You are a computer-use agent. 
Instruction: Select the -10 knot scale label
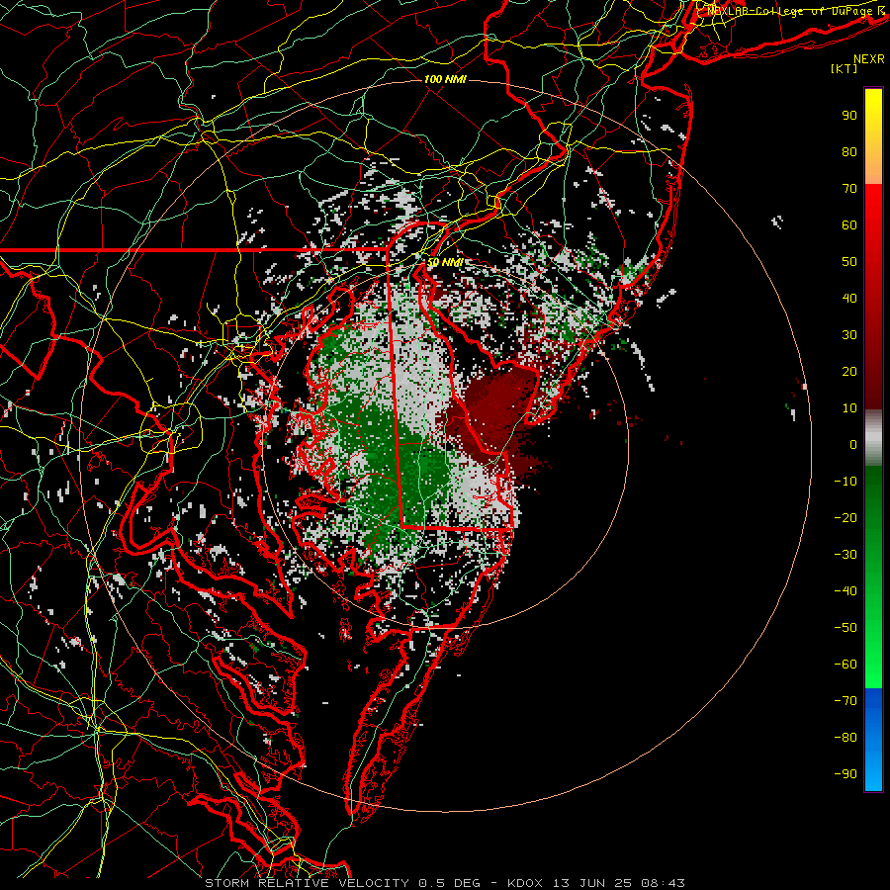click(x=845, y=482)
